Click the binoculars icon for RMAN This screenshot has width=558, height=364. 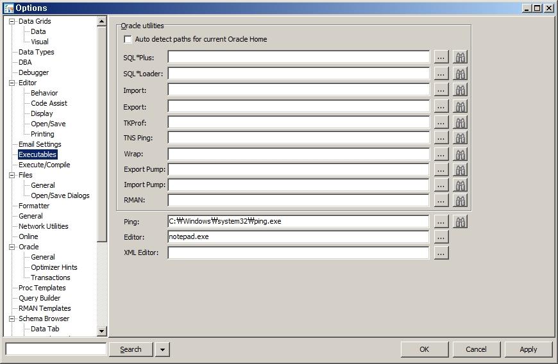click(x=460, y=201)
